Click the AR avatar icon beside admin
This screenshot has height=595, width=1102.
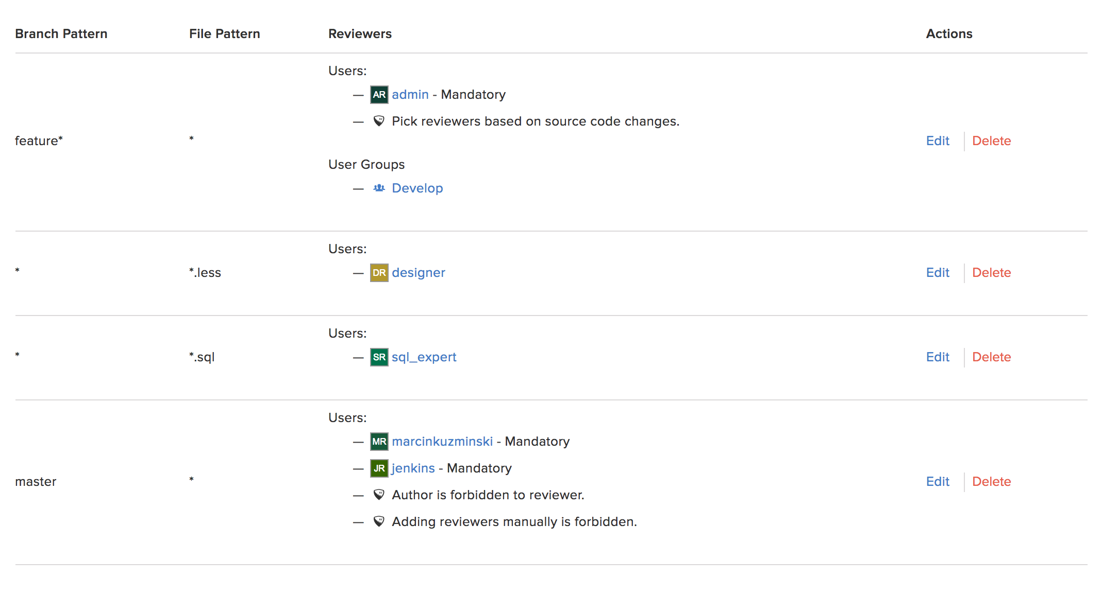pos(379,95)
